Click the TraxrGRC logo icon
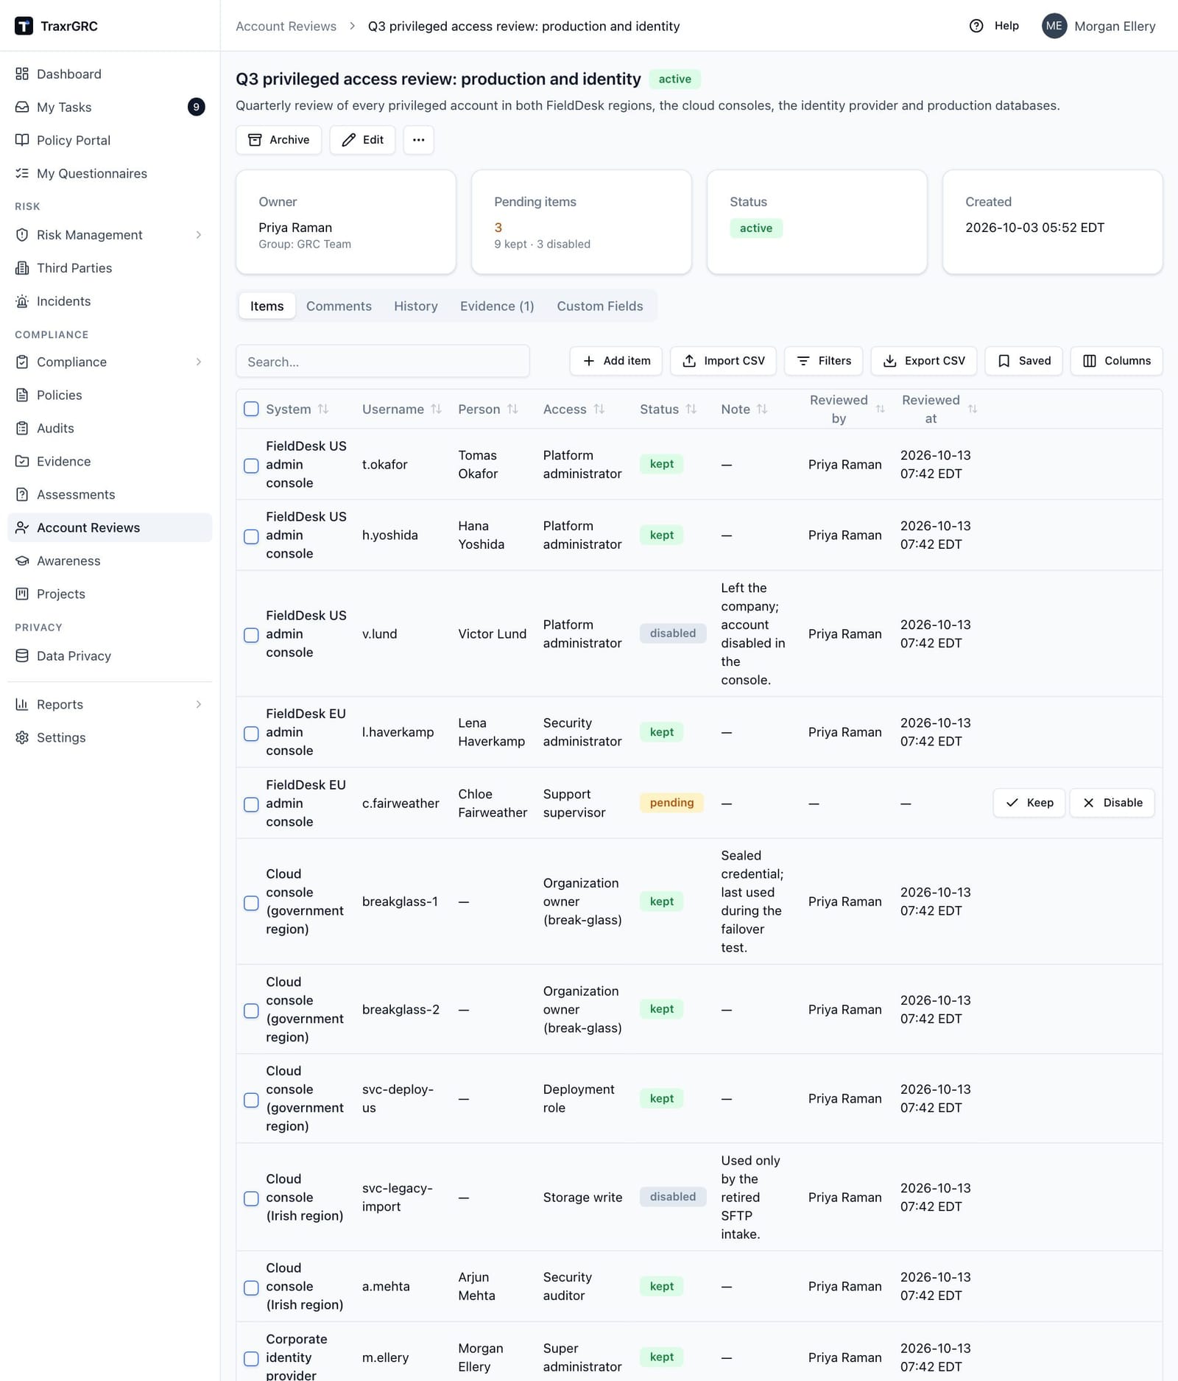1178x1381 pixels. tap(24, 26)
